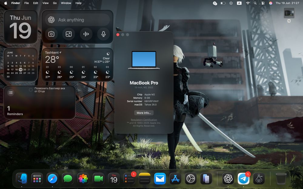Open the View menu
Screen dimensions: 303x189
click(45, 3)
